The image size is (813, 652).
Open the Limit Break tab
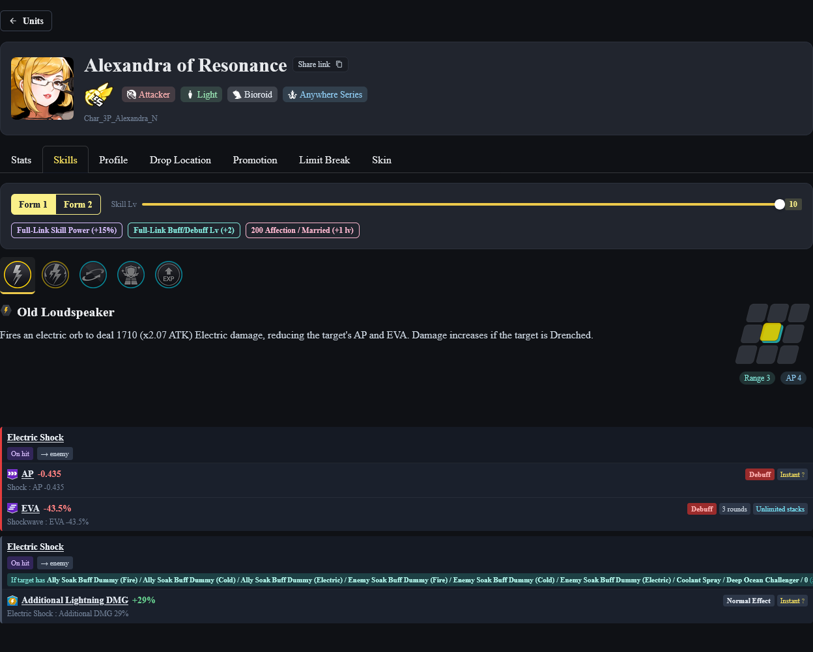pyautogui.click(x=324, y=160)
